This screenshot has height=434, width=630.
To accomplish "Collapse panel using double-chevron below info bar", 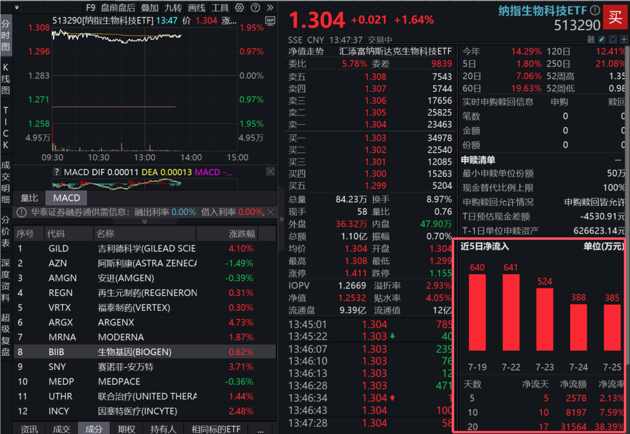I will coord(144,221).
